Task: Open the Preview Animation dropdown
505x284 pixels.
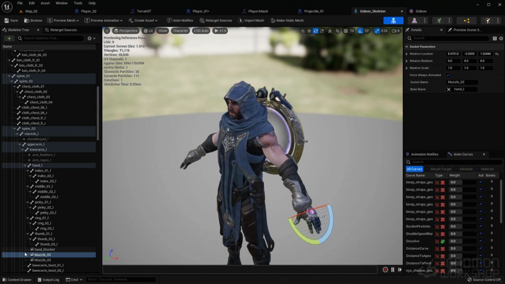Action: [x=104, y=20]
